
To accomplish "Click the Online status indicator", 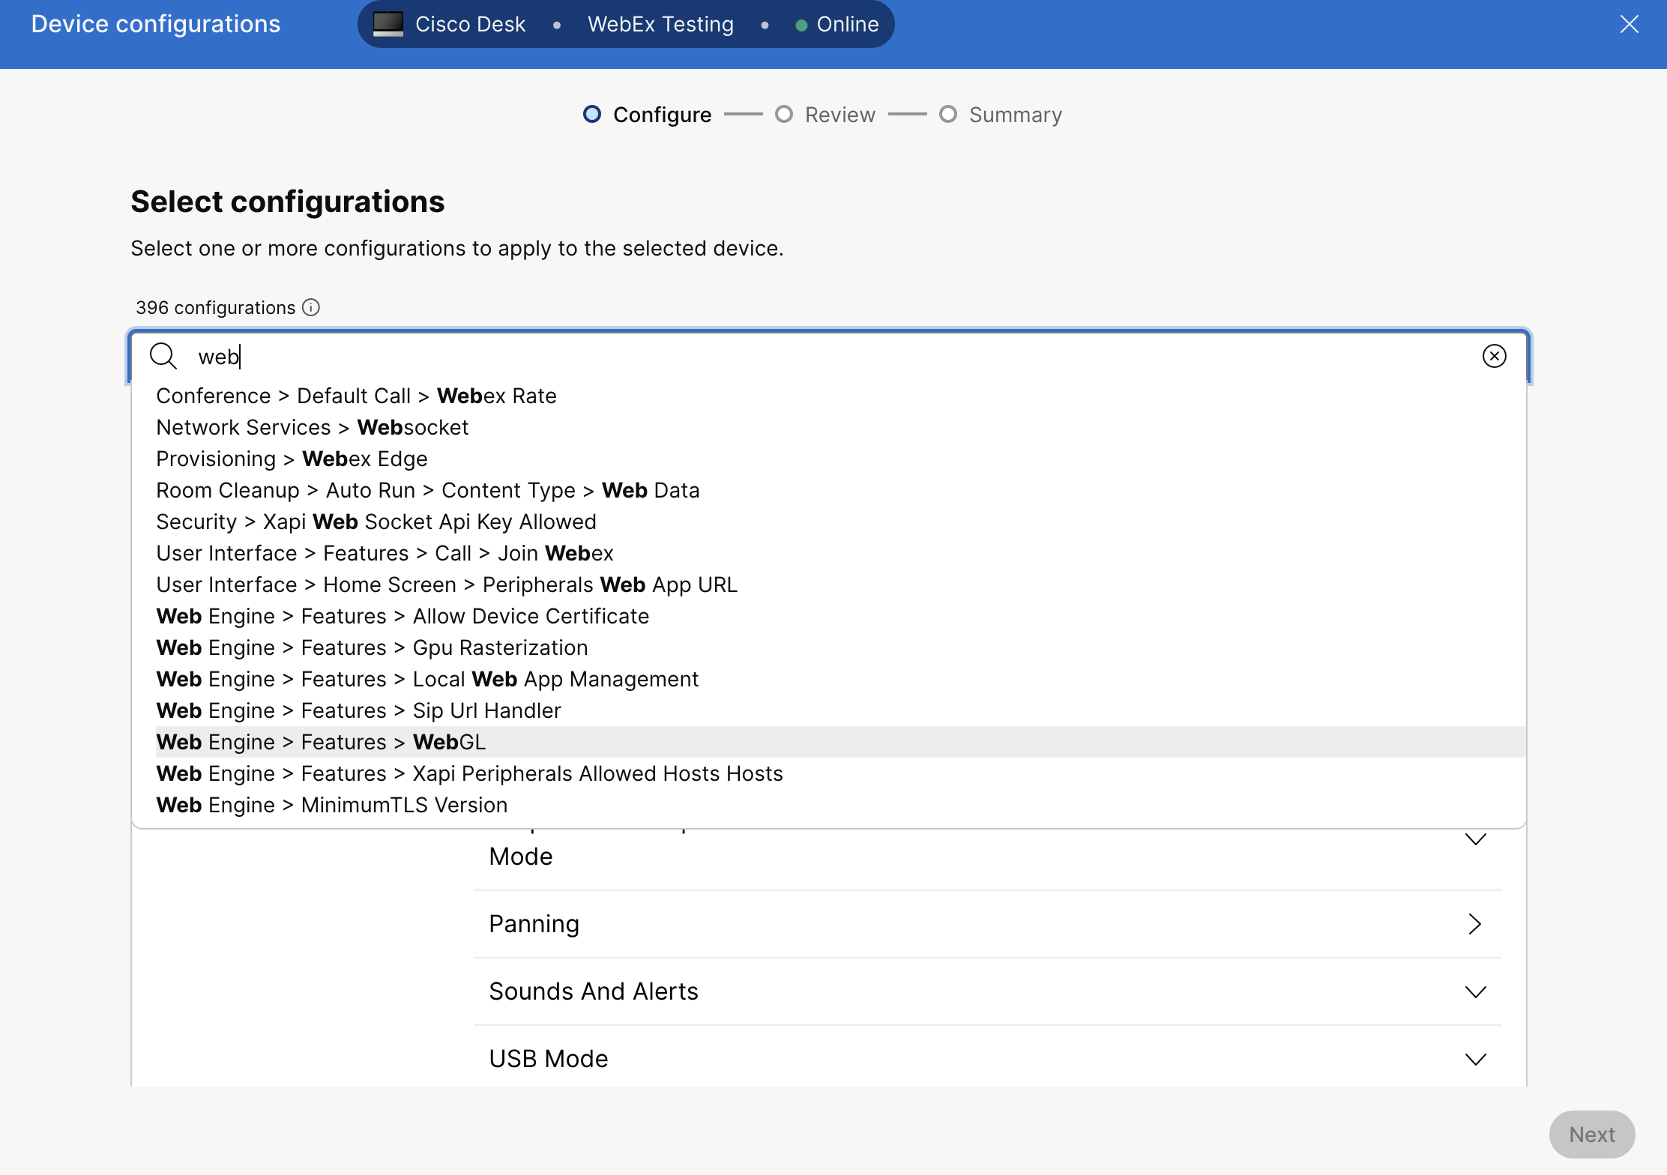I will click(x=837, y=24).
